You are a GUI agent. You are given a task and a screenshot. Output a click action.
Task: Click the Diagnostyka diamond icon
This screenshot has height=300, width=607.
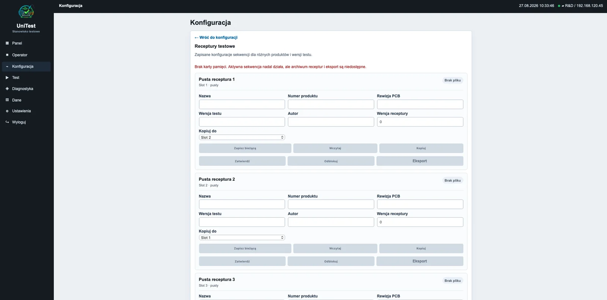(x=7, y=89)
